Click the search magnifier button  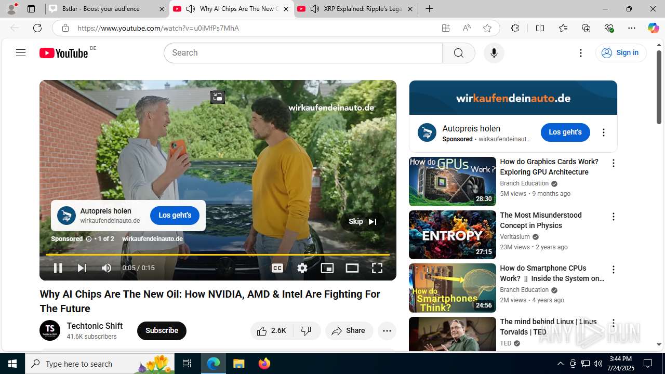458,53
